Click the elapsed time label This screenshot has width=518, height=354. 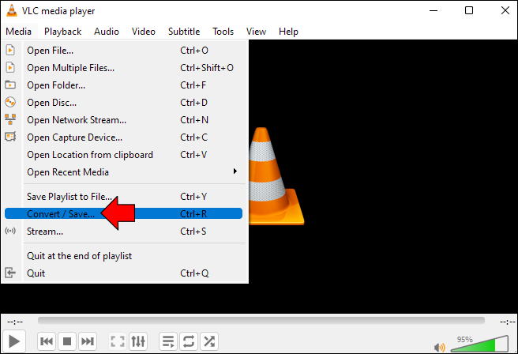(x=15, y=322)
